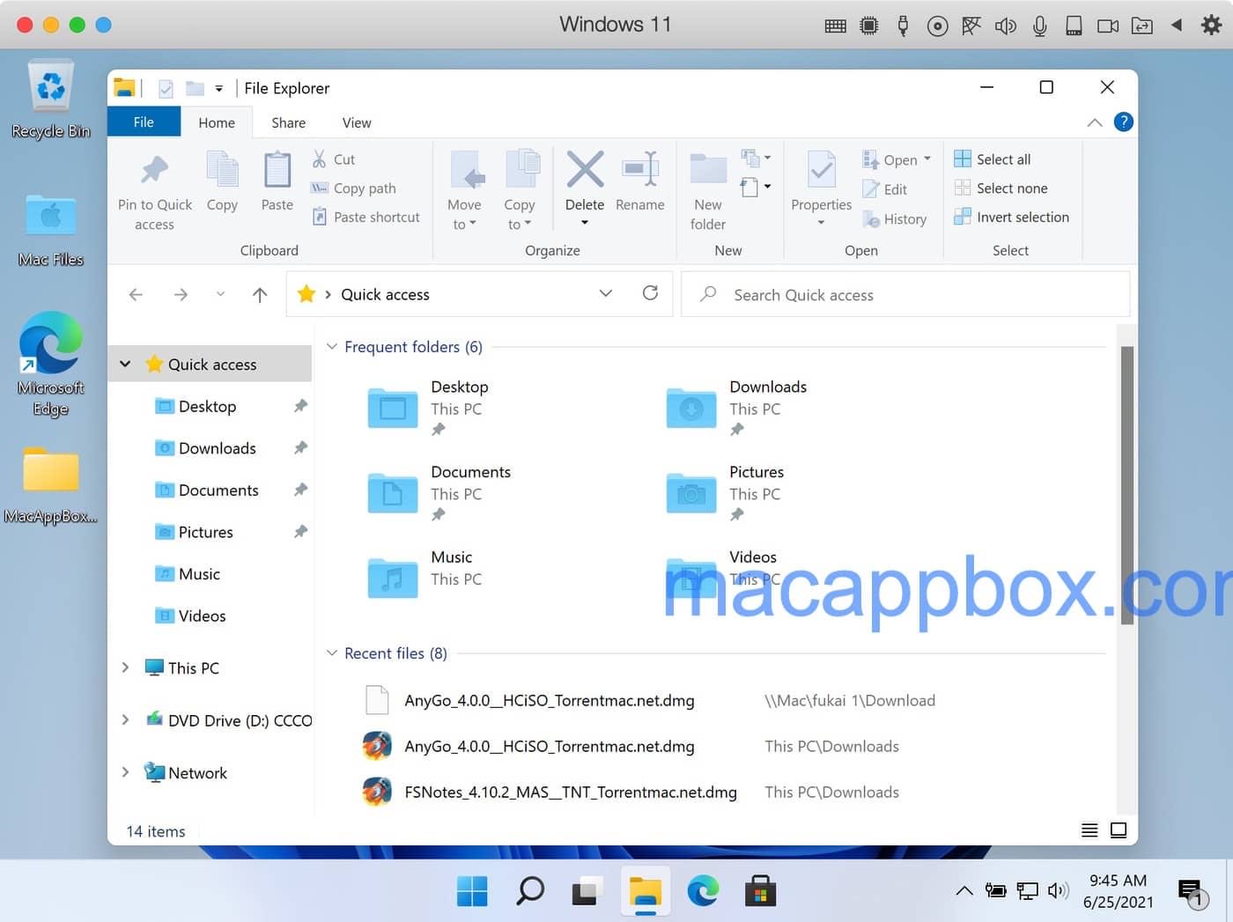This screenshot has width=1233, height=922.
Task: Expand DVD Drive (D:) node
Action: tap(125, 720)
